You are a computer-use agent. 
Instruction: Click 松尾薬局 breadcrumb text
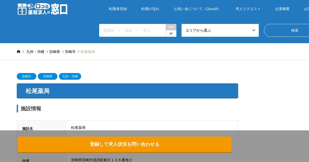point(88,52)
